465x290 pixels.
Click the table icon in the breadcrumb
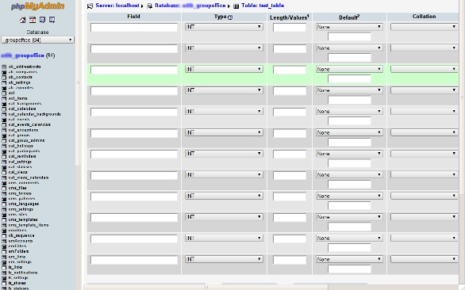click(x=236, y=6)
